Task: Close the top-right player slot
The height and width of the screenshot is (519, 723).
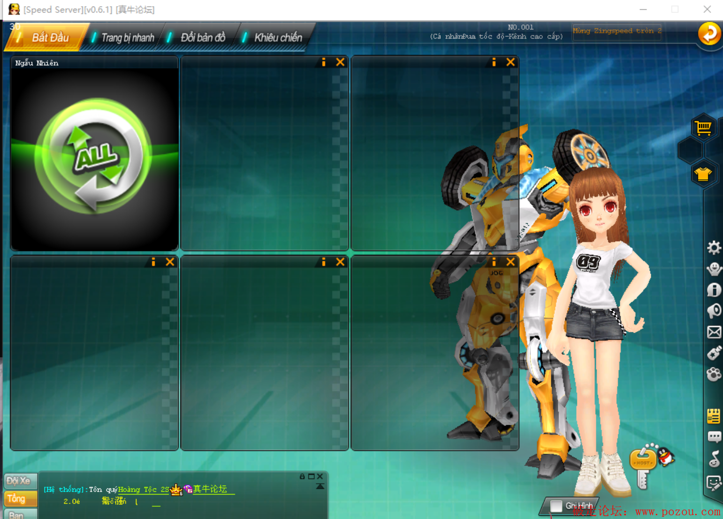Action: click(x=511, y=62)
